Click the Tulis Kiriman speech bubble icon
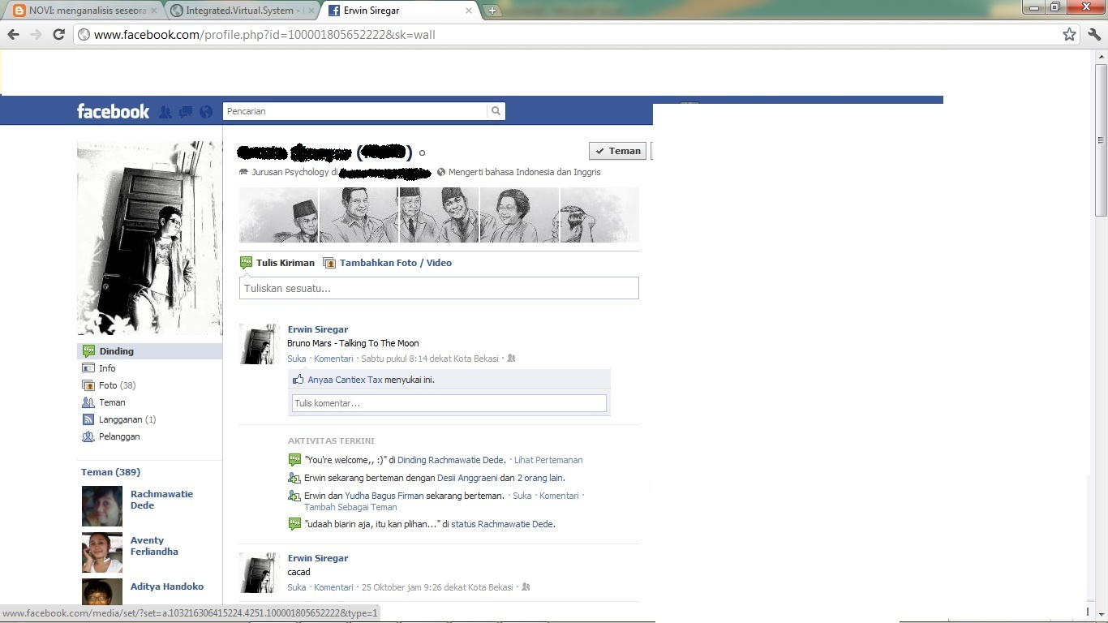1108x623 pixels. pos(247,263)
